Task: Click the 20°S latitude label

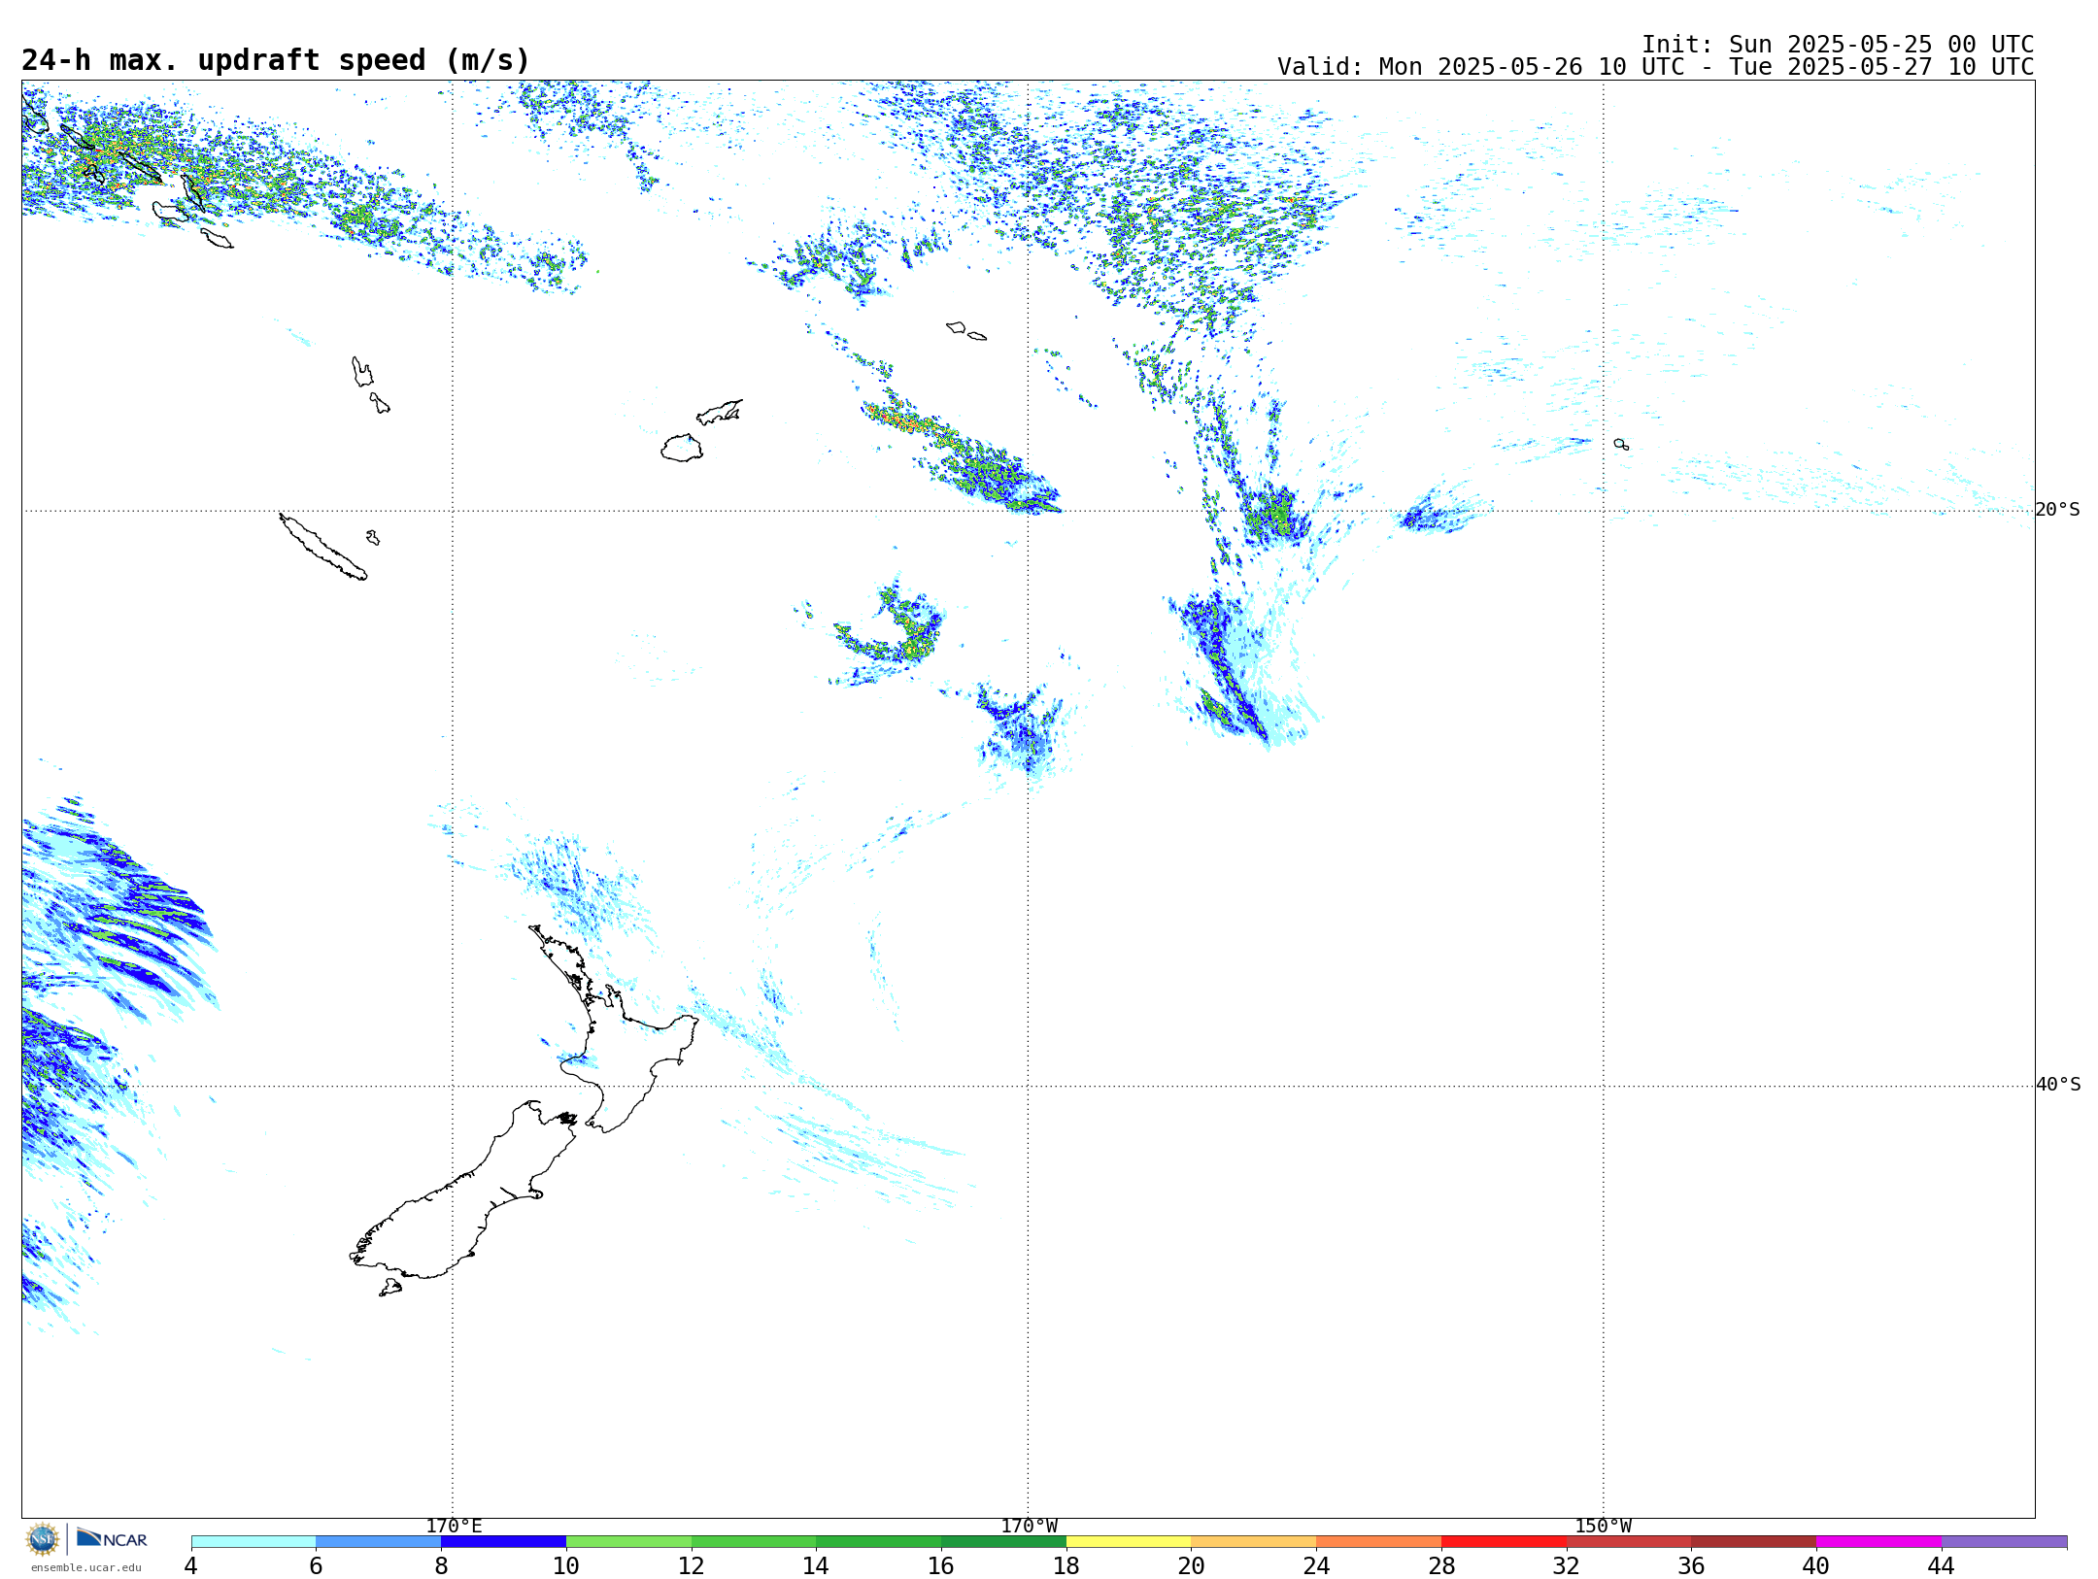Action: pos(2058,509)
